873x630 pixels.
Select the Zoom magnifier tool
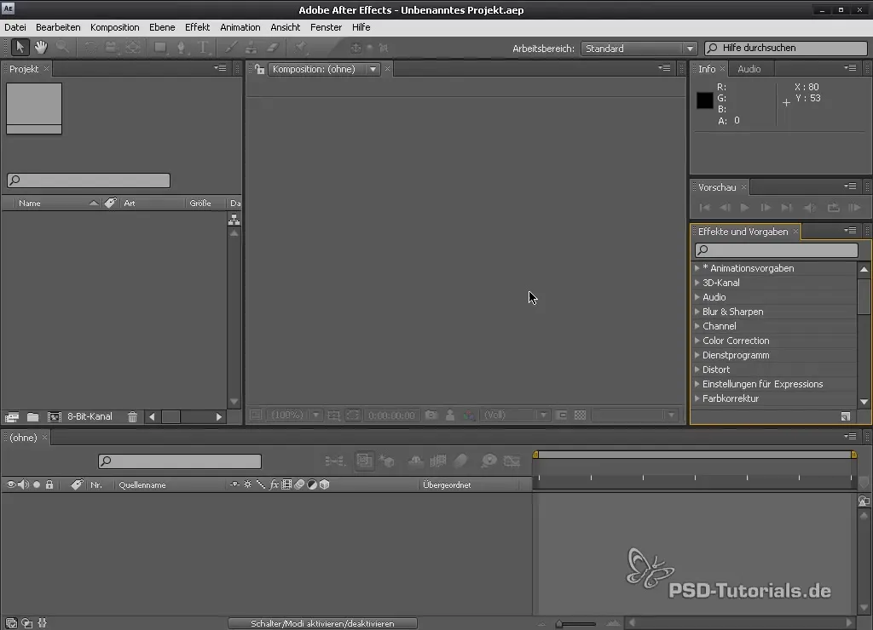[62, 48]
